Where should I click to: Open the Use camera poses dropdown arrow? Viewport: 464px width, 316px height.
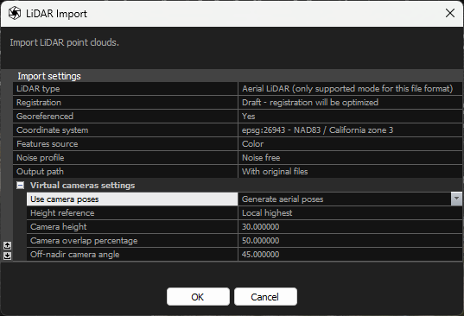point(456,199)
